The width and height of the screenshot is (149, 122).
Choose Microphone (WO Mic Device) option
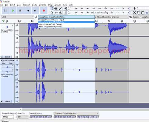click(x=66, y=24)
